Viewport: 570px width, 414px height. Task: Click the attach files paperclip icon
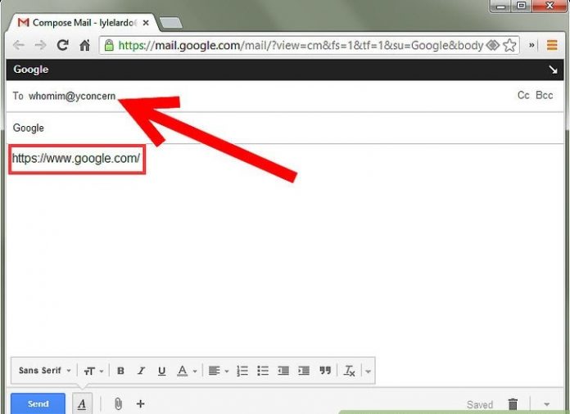click(x=118, y=403)
